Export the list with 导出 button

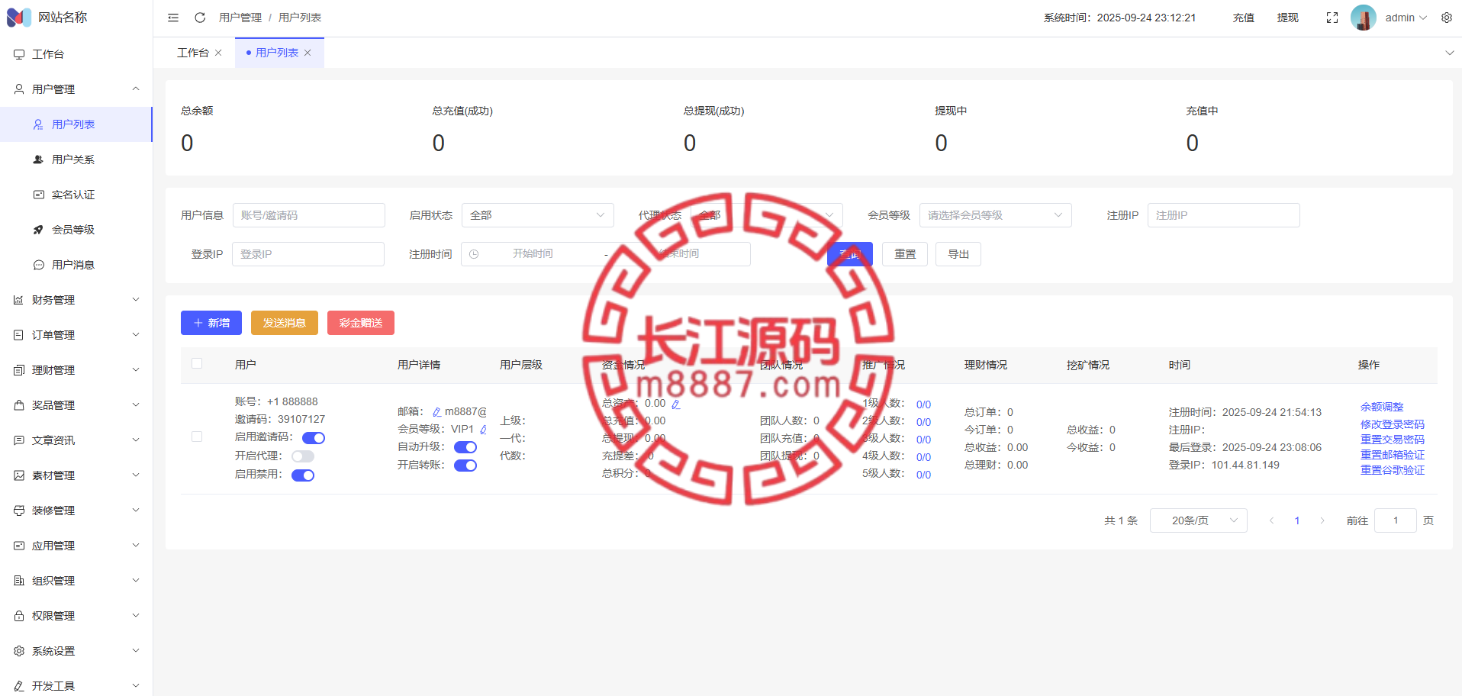(x=958, y=254)
